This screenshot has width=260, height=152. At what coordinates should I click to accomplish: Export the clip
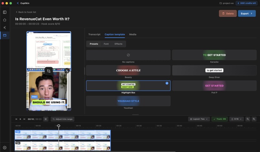pyautogui.click(x=247, y=13)
